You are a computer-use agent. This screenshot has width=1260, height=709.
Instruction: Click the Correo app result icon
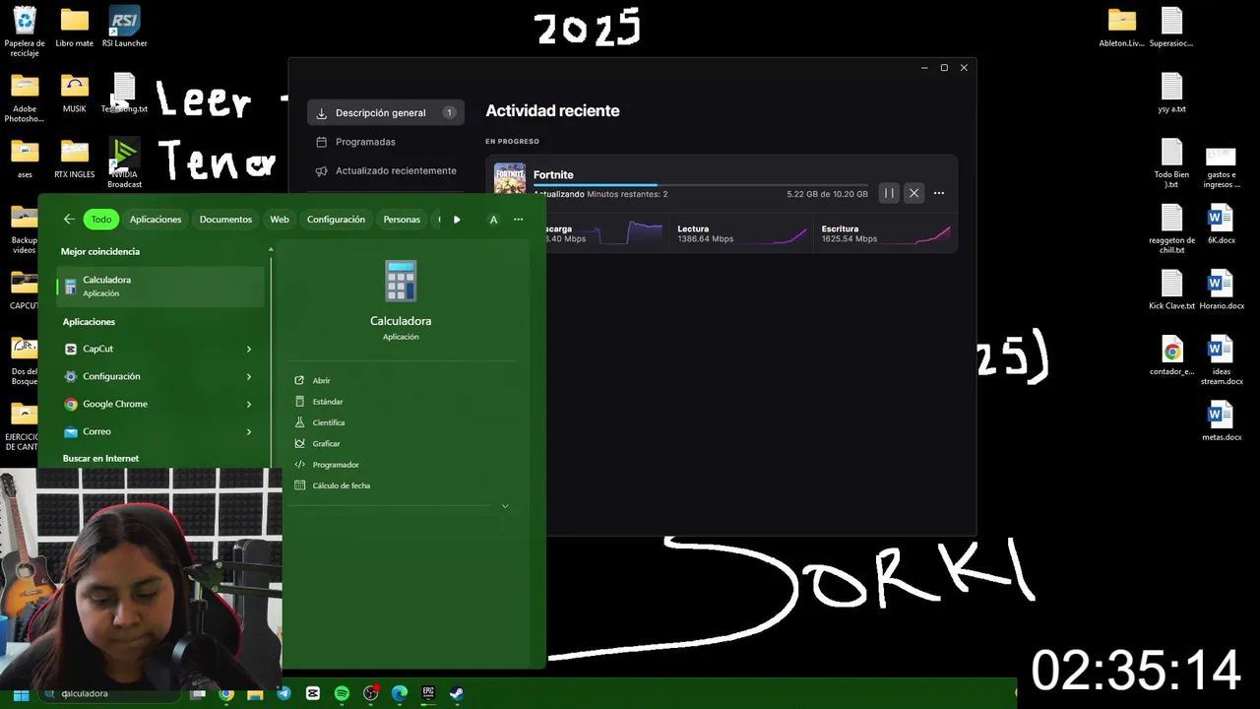pyautogui.click(x=71, y=431)
